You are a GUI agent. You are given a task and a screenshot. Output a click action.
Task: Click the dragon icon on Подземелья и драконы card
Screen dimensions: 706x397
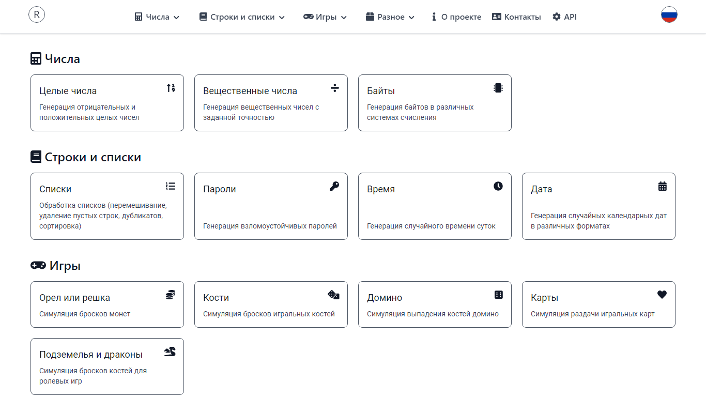[170, 352]
